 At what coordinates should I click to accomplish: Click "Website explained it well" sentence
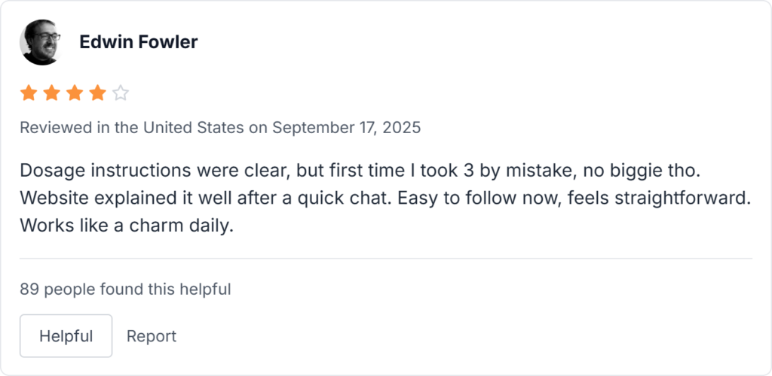(x=108, y=198)
